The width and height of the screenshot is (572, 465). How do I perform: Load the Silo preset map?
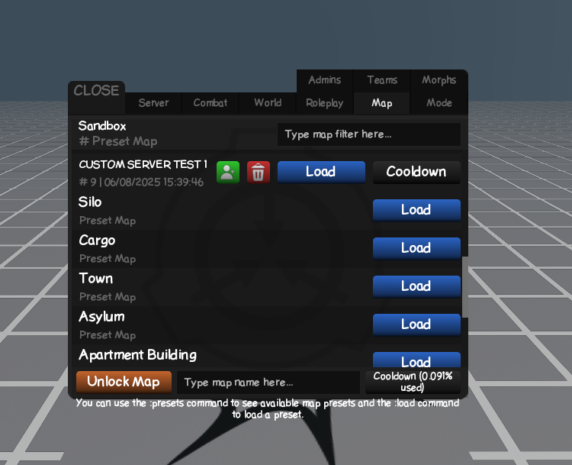[416, 210]
